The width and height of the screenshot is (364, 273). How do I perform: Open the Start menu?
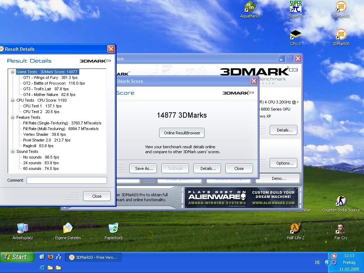[x=17, y=257]
